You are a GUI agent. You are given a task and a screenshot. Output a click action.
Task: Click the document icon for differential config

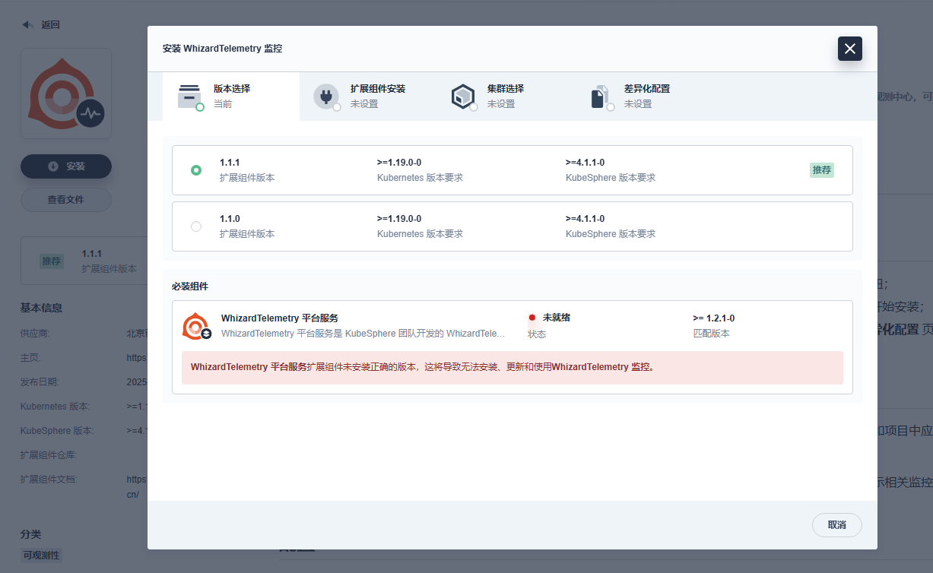[x=600, y=97]
